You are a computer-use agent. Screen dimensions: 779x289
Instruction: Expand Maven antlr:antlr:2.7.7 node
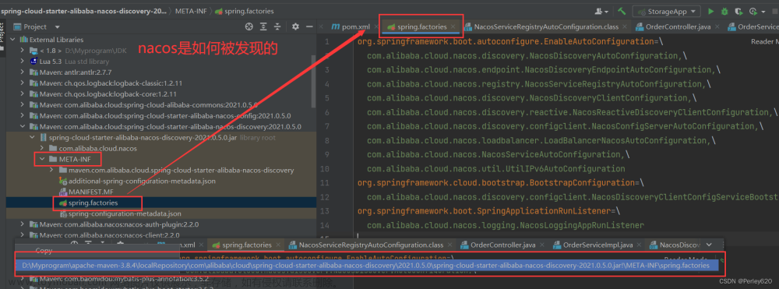pyautogui.click(x=23, y=72)
